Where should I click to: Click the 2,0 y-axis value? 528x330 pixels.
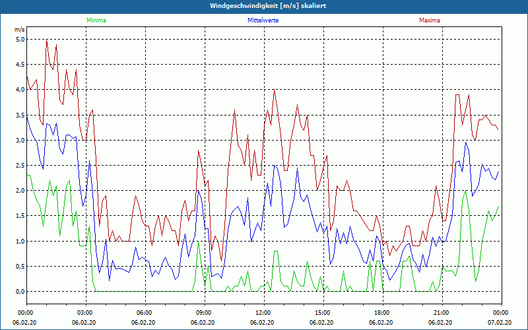20,191
